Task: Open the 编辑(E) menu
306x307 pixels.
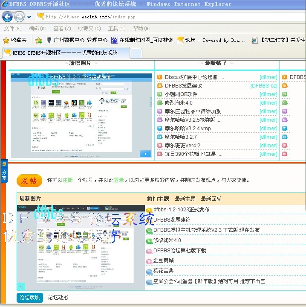Action: [38, 29]
